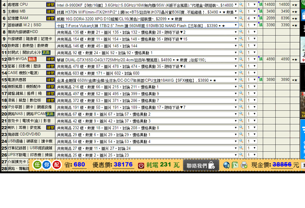Open the UPS不斷電|印表機 product dropdown
The height and width of the screenshot is (208, 305).
tap(147, 155)
